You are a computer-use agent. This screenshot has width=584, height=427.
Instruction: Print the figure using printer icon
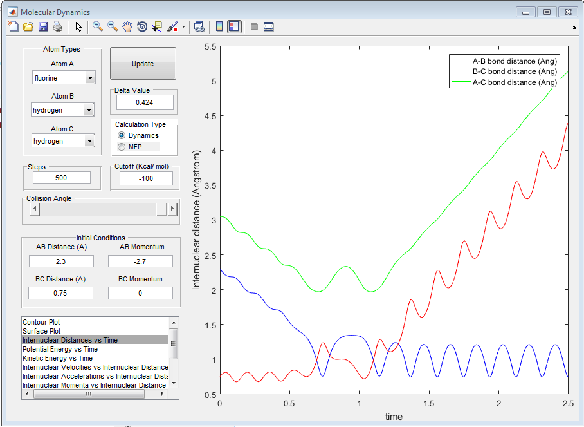[x=58, y=26]
